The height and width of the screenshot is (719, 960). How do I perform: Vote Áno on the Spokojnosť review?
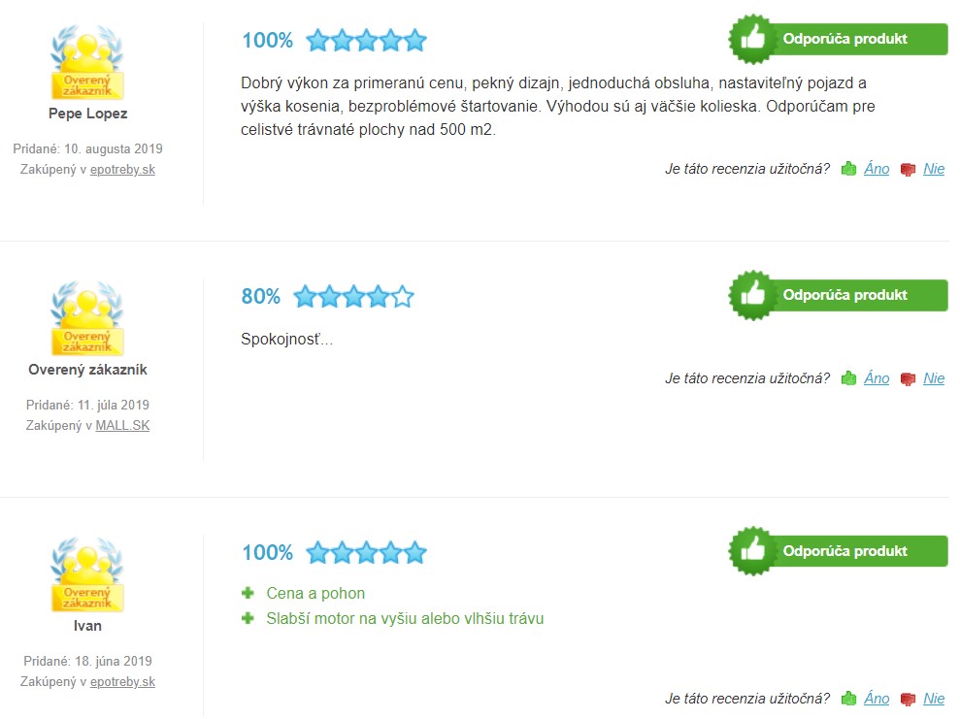pos(877,378)
